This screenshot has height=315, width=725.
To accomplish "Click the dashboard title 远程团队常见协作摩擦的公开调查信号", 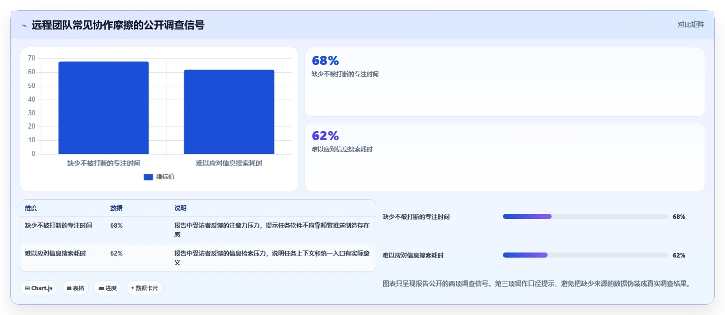I will point(118,25).
